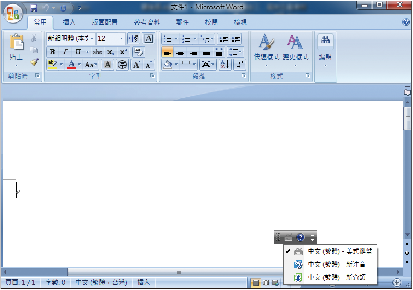The image size is (413, 290).
Task: Show paragraph formatting marks
Action: 239,65
